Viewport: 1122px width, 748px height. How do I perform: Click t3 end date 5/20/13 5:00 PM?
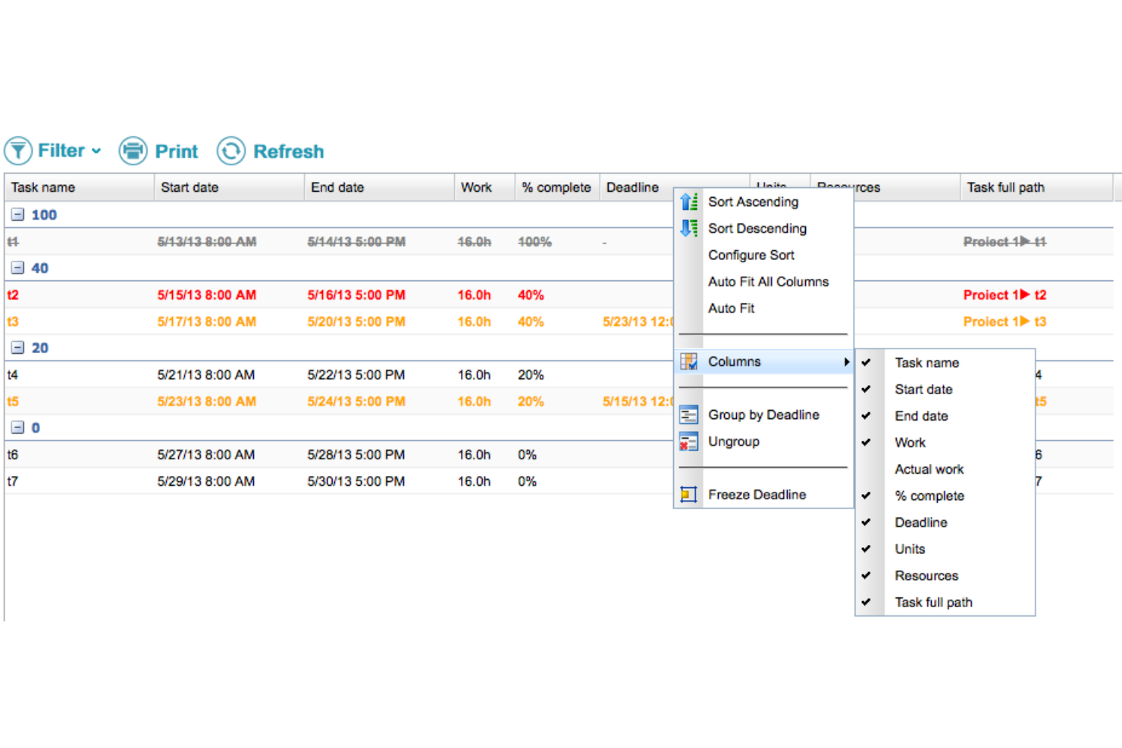coord(356,321)
